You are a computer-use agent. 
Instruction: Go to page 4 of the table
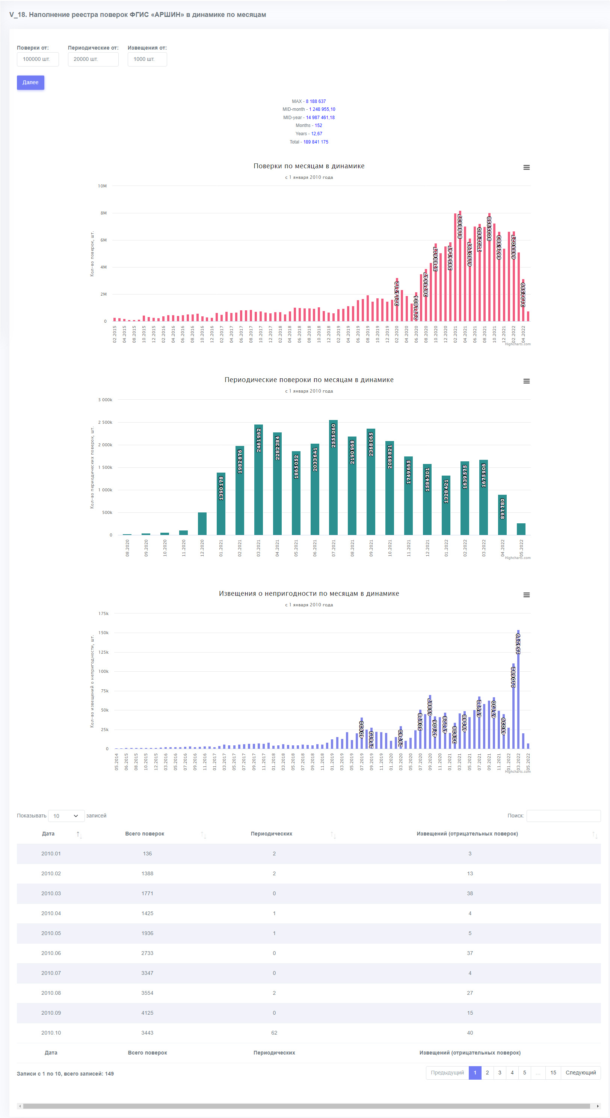click(512, 1073)
